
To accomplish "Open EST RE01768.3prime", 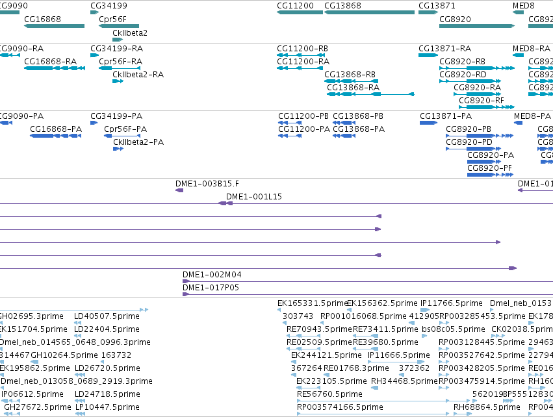I will [356, 368].
